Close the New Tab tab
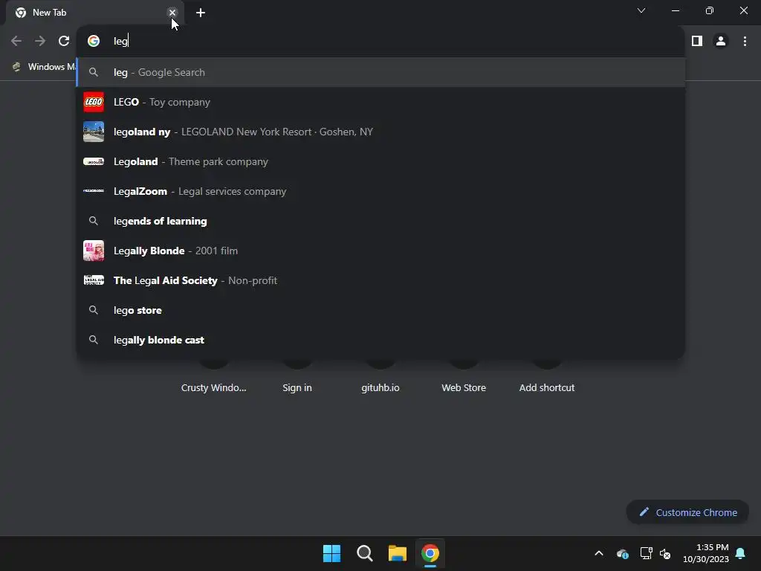Viewport: 761px width, 571px height. tap(172, 13)
